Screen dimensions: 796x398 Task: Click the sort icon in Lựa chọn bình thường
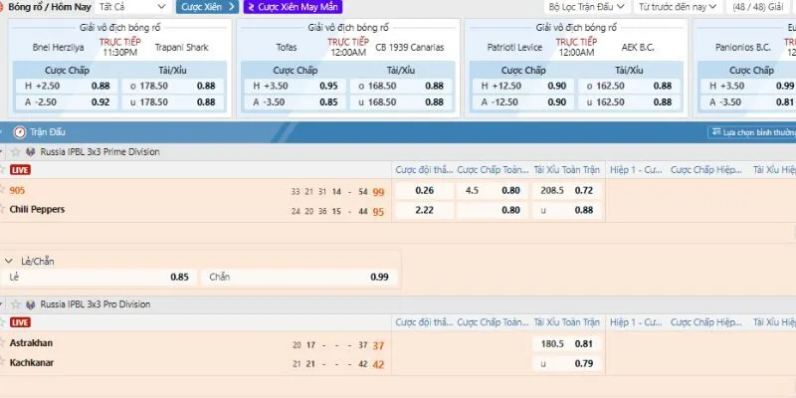714,132
